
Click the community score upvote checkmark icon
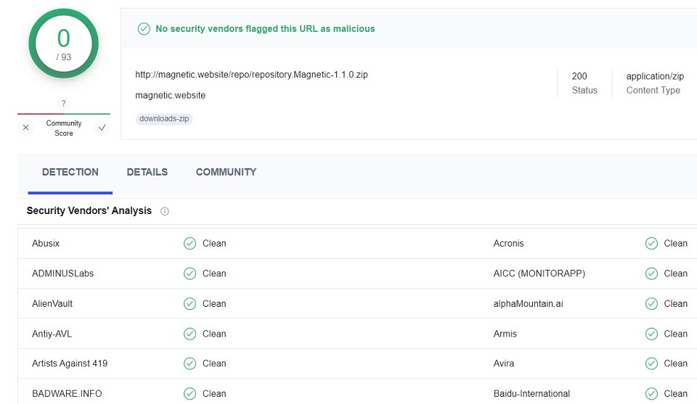(x=102, y=128)
